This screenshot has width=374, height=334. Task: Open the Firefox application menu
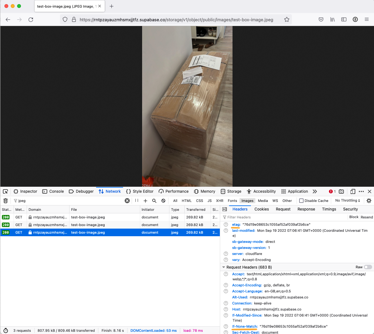point(367,19)
